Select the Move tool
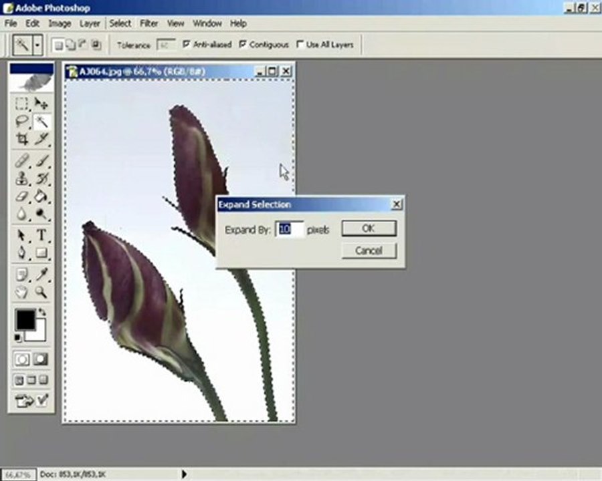 tap(41, 104)
